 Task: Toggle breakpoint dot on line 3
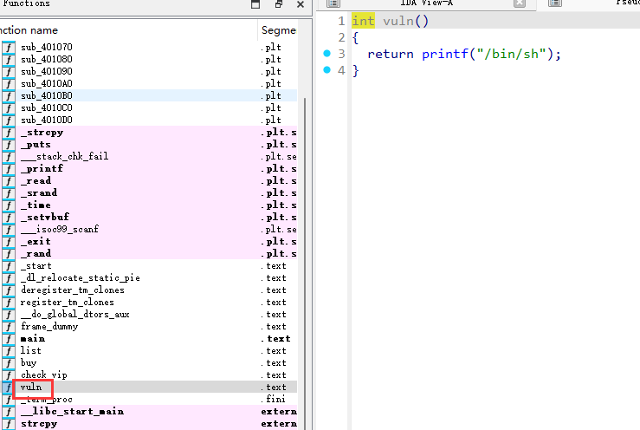327,53
